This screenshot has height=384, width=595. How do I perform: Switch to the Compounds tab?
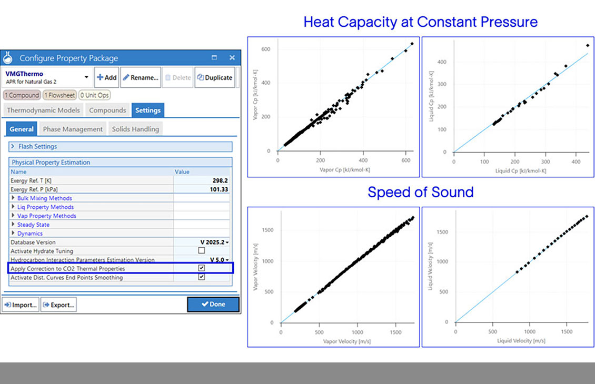pyautogui.click(x=107, y=110)
